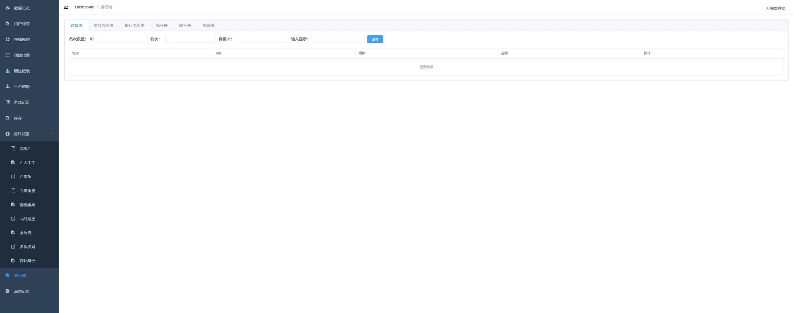This screenshot has height=313, width=794.
Task: Click the 奔驰宝马 submenu icon
Action: pos(13,205)
